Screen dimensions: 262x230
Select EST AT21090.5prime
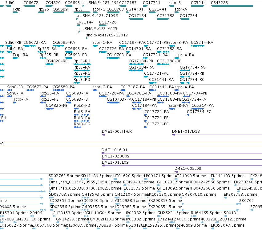click(x=190, y=176)
